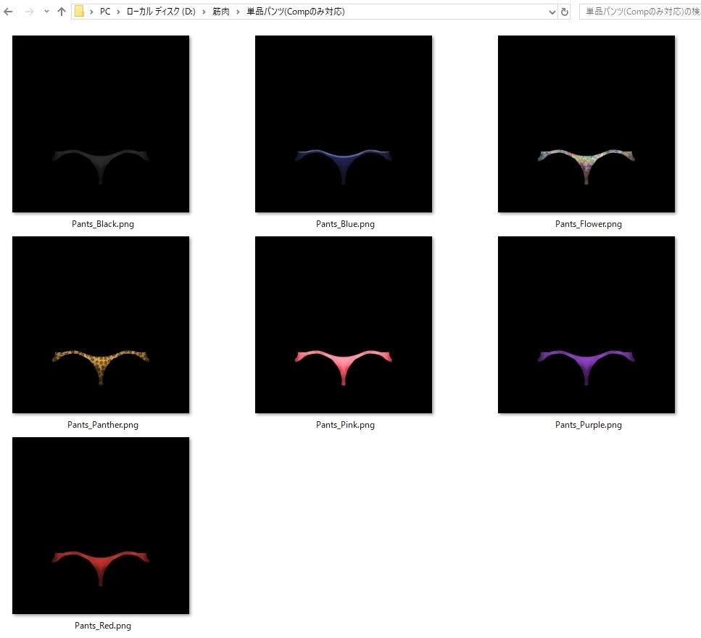Expand chevron after 筋肉 breadcrumb

238,12
